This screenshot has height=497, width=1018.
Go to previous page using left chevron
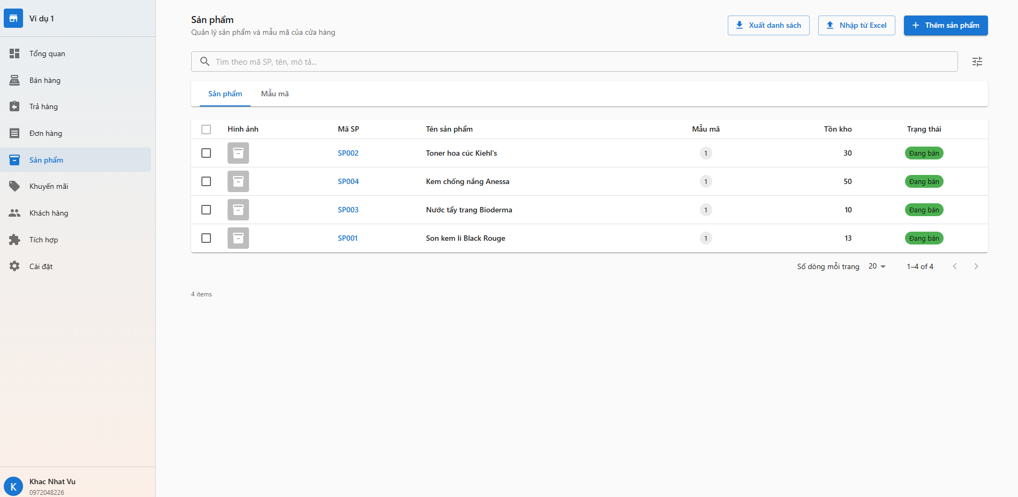click(x=954, y=266)
